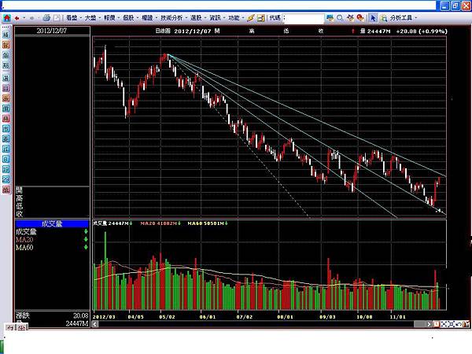Click the rightmost icon at chart bottom right
The image size is (472, 354).
(466, 324)
